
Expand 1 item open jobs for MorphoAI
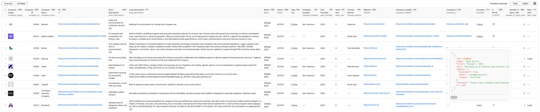pos(529,105)
